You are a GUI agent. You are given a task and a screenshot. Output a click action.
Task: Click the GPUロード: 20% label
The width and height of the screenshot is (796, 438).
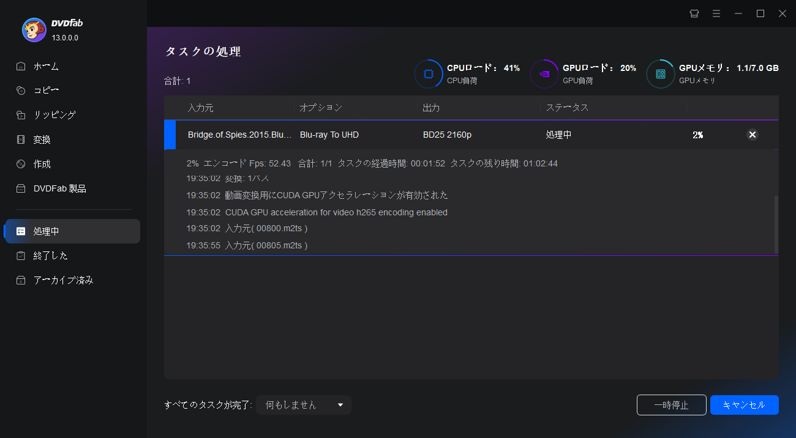click(x=599, y=68)
